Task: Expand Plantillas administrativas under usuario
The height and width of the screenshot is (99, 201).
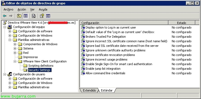Action: [10, 87]
